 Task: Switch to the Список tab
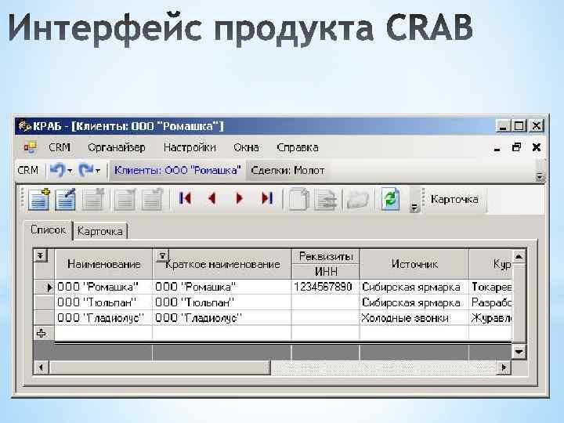click(49, 230)
